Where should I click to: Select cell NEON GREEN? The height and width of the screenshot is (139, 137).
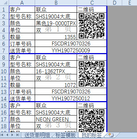56,119
